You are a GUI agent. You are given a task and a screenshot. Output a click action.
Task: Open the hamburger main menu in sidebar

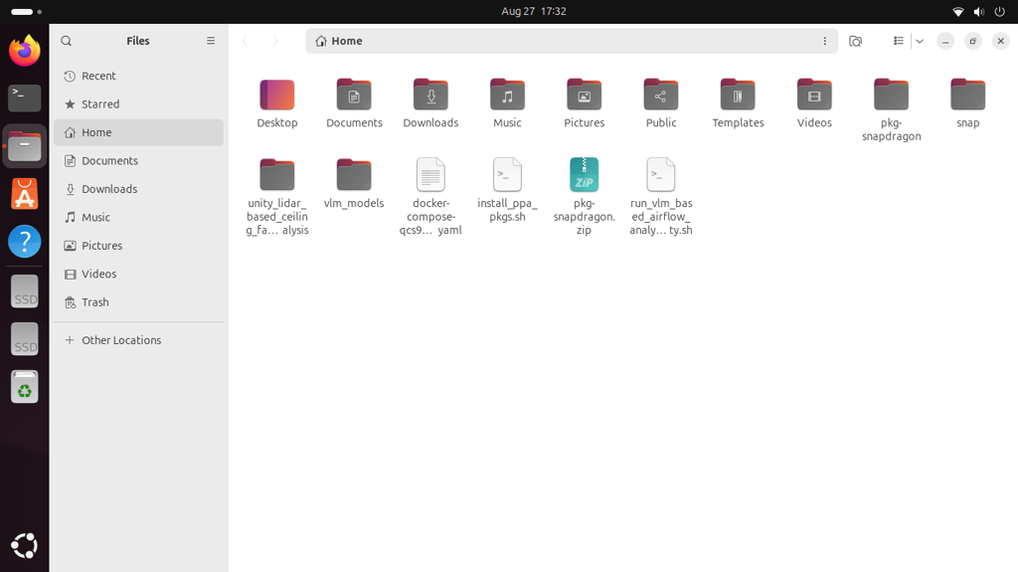(211, 41)
